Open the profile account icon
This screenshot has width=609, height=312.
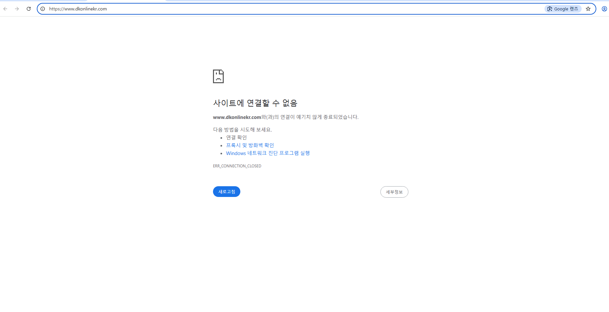point(604,9)
